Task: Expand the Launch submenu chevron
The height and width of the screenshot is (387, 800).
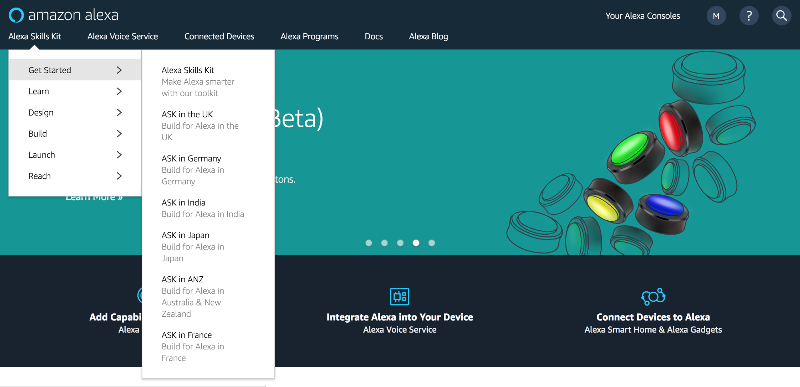Action: 119,155
